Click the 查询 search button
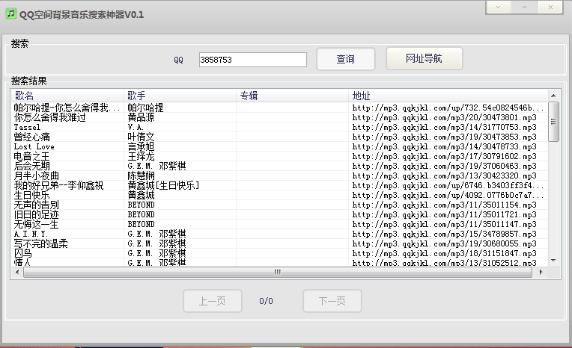 pos(345,59)
